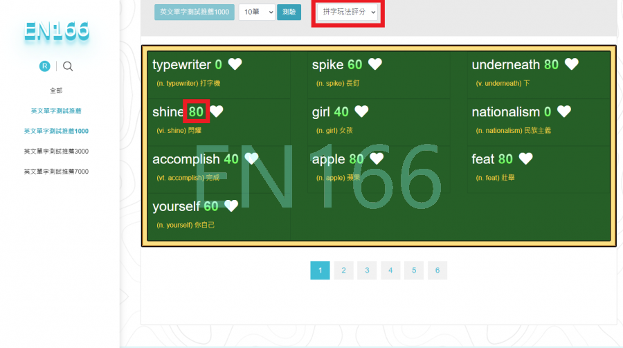This screenshot has width=623, height=348.
Task: Favorite the word typewriter with its heart
Action: click(235, 64)
